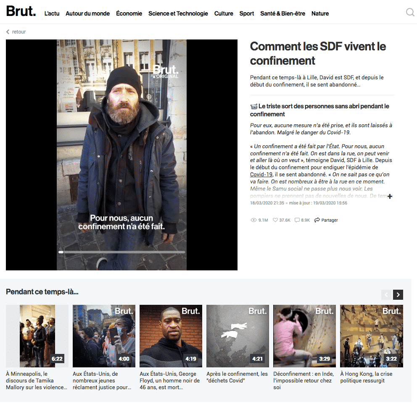Open the Nature menu item
417x419 pixels.
(320, 13)
